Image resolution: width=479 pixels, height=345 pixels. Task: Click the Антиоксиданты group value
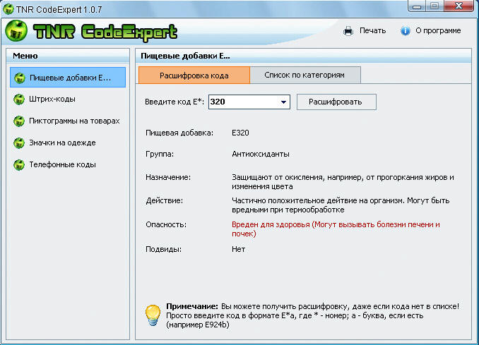coord(261,154)
